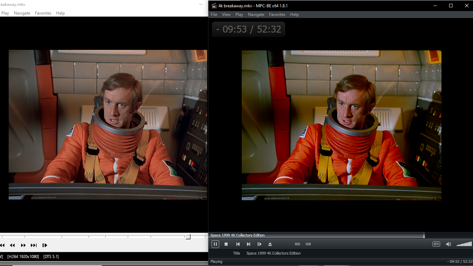This screenshot has height=266, width=473.
Task: Click the on-screen time display 09:53 / 52:32
Action: (248, 29)
